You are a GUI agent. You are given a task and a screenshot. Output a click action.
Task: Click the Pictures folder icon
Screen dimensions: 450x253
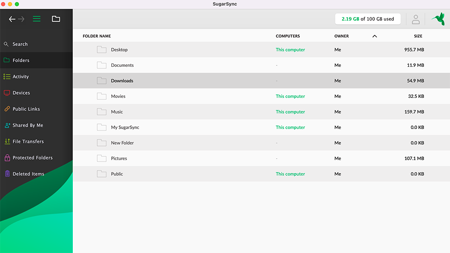point(102,158)
